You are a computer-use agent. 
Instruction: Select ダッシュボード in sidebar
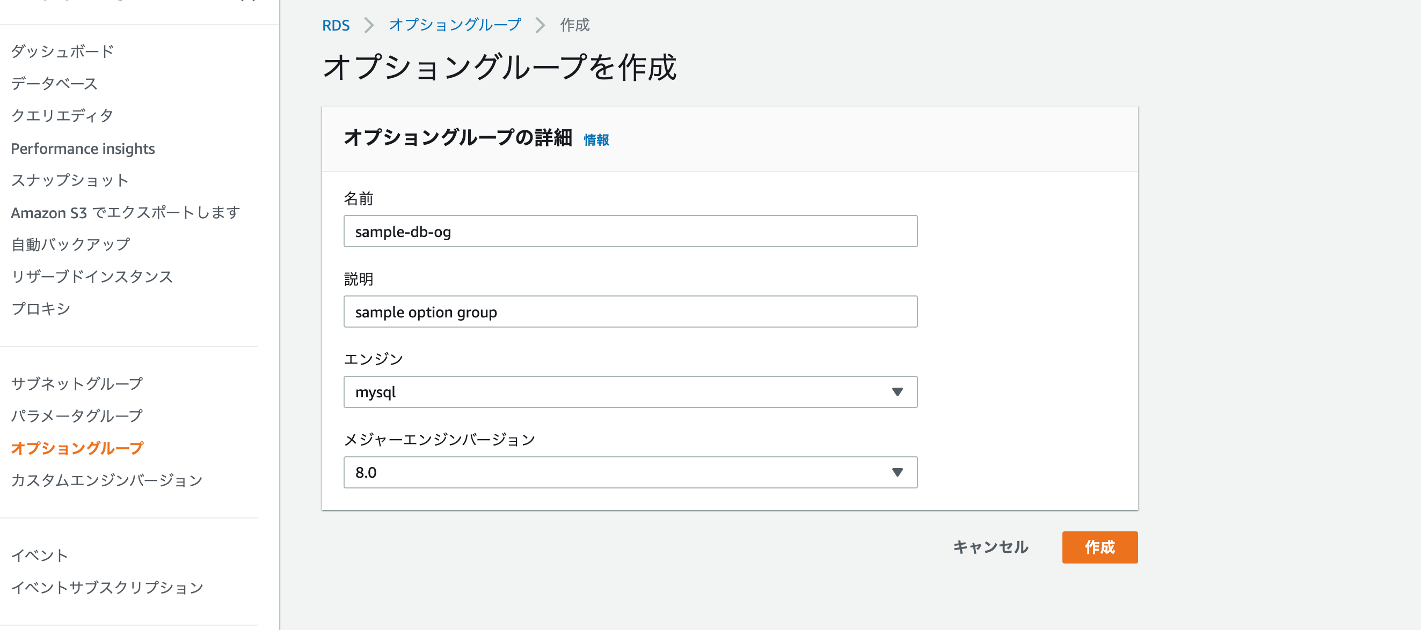point(62,51)
